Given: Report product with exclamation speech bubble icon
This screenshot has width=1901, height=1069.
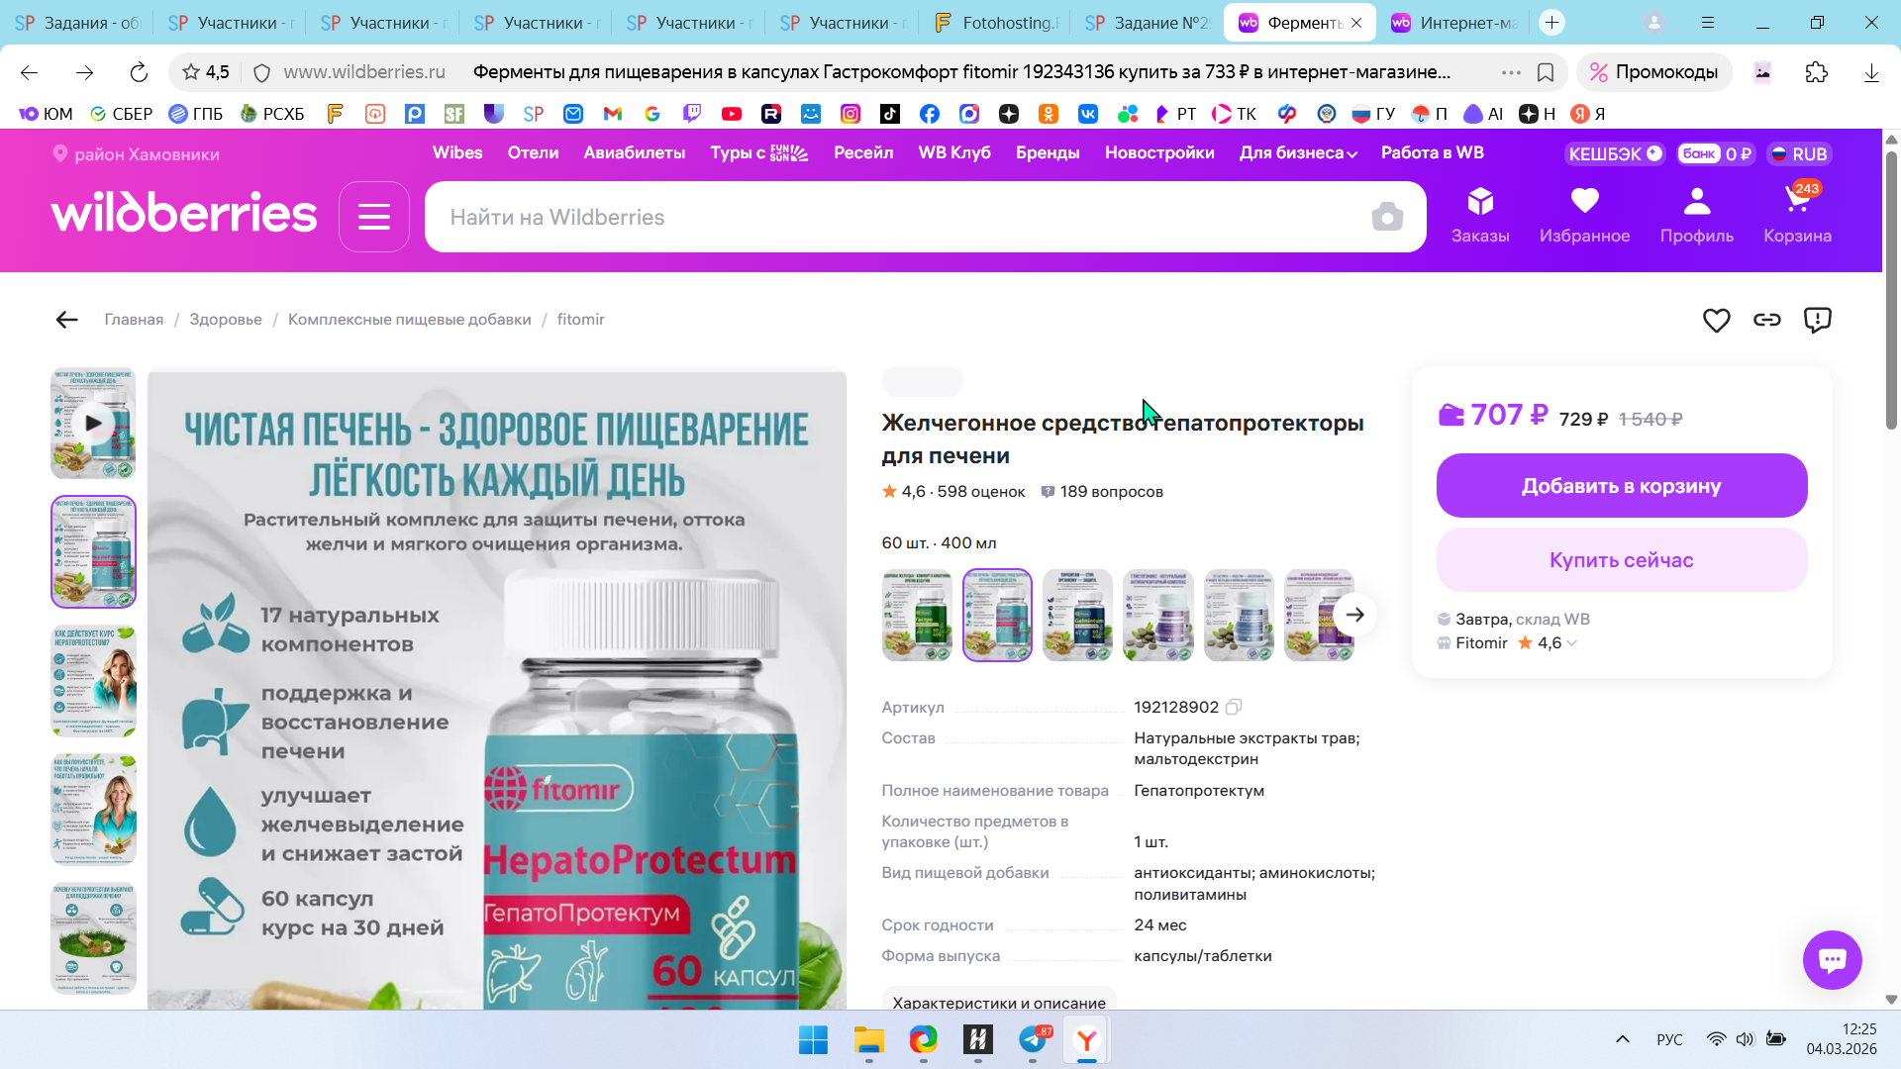Looking at the screenshot, I should click(1817, 320).
